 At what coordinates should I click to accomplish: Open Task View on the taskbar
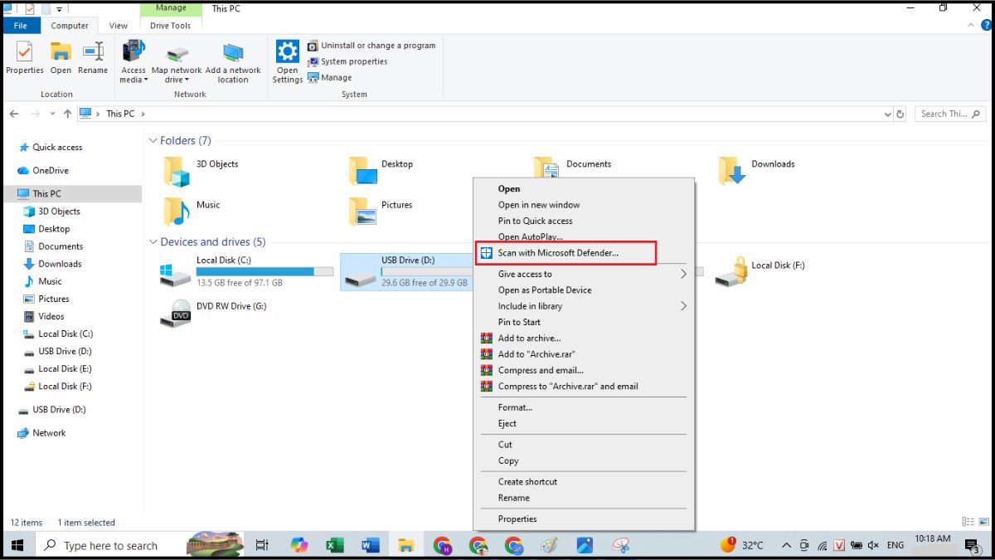262,545
